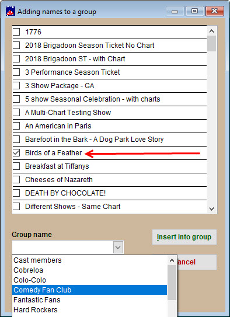Click the text A Multi-Chart Testing Show

(x=68, y=113)
